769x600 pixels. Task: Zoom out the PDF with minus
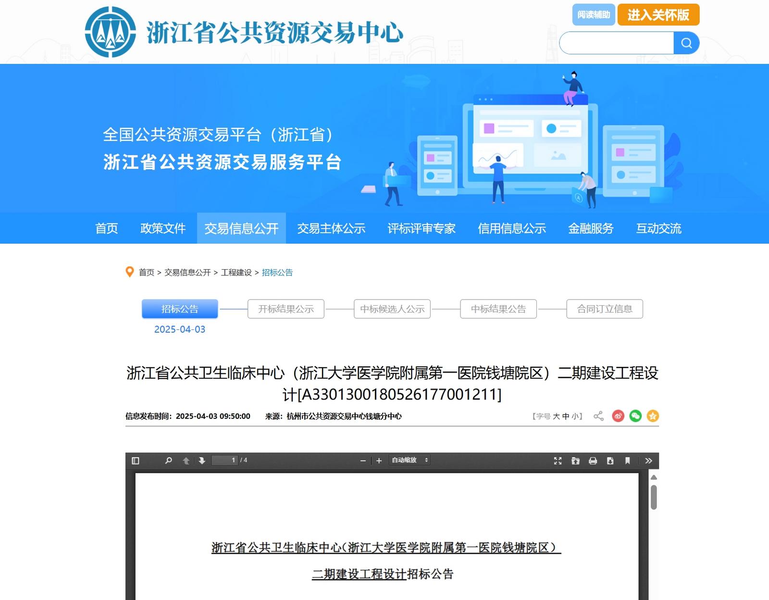(363, 461)
